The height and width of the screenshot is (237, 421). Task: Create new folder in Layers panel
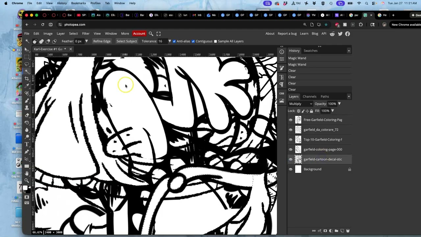point(336,231)
